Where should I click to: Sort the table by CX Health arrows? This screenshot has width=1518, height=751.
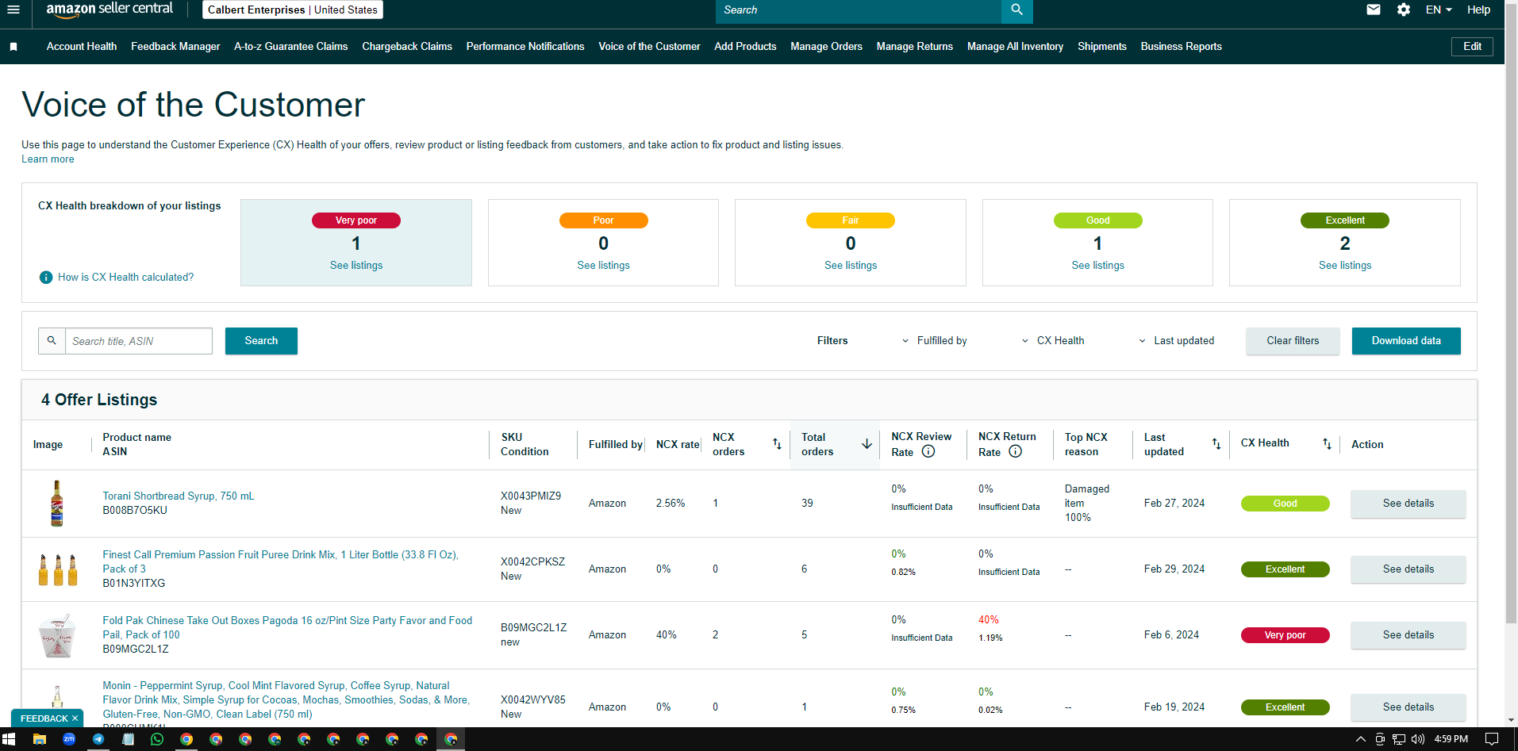point(1327,444)
